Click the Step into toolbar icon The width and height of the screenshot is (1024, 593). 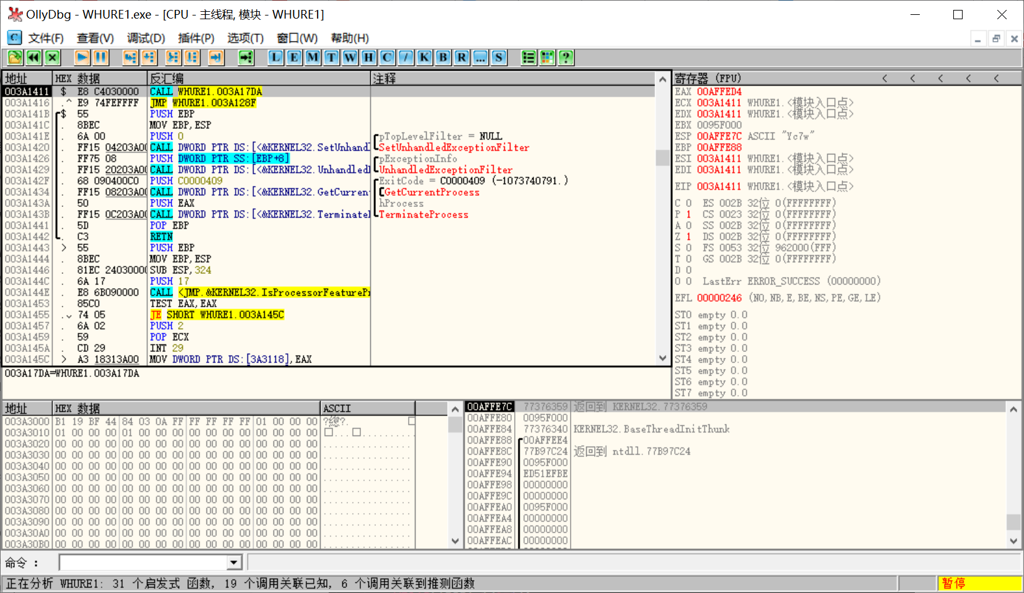click(130, 58)
